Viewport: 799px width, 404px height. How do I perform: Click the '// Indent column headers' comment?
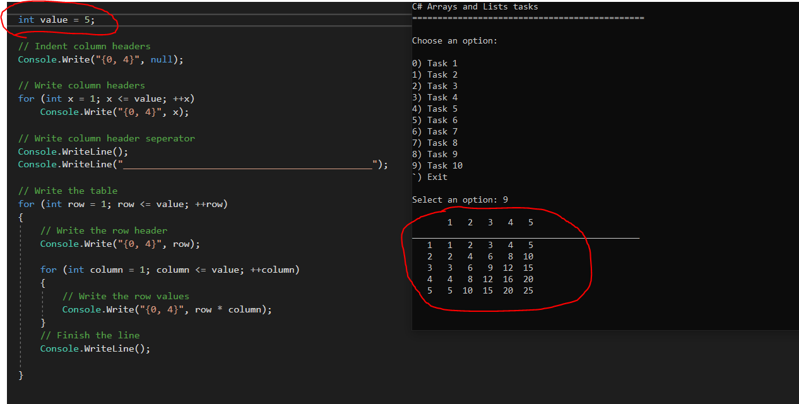point(85,45)
